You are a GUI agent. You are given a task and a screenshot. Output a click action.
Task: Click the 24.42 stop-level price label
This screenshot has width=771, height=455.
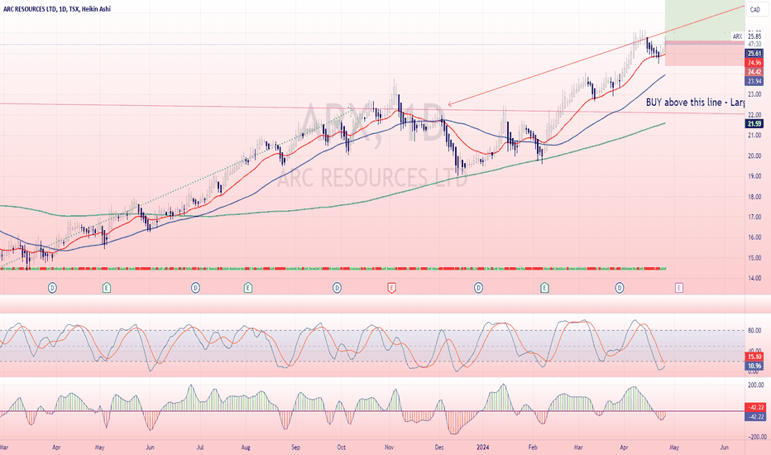[x=754, y=72]
